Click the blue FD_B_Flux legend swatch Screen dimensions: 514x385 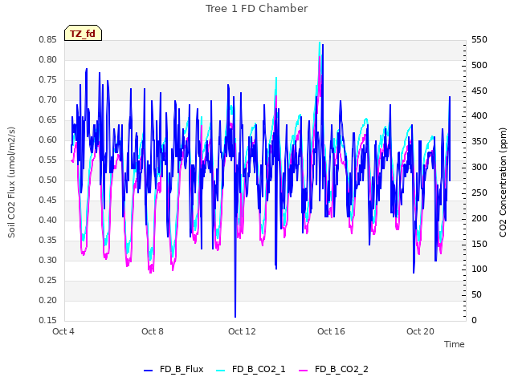click(x=148, y=371)
